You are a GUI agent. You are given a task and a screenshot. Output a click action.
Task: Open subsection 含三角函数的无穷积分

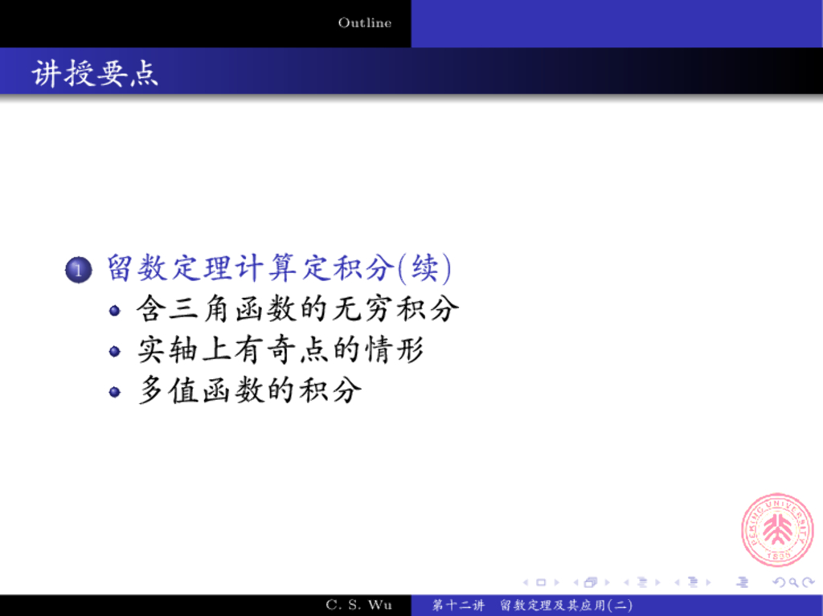pyautogui.click(x=297, y=308)
